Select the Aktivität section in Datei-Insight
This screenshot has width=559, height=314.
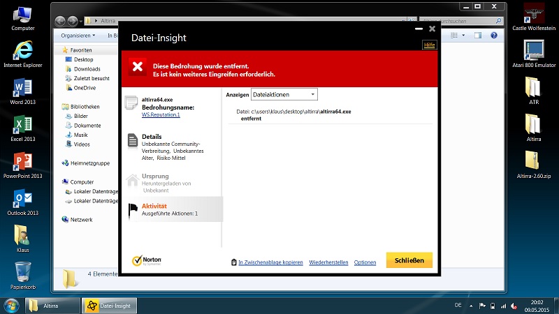(x=173, y=209)
